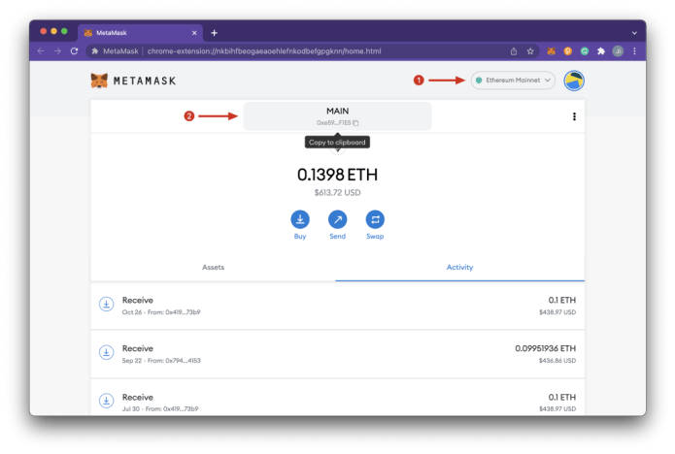Image resolution: width=675 pixels, height=454 pixels.
Task: Open a new browser tab
Action: 214,33
